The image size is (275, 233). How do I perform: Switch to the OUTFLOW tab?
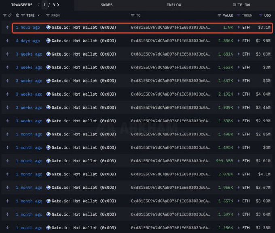tap(241, 5)
